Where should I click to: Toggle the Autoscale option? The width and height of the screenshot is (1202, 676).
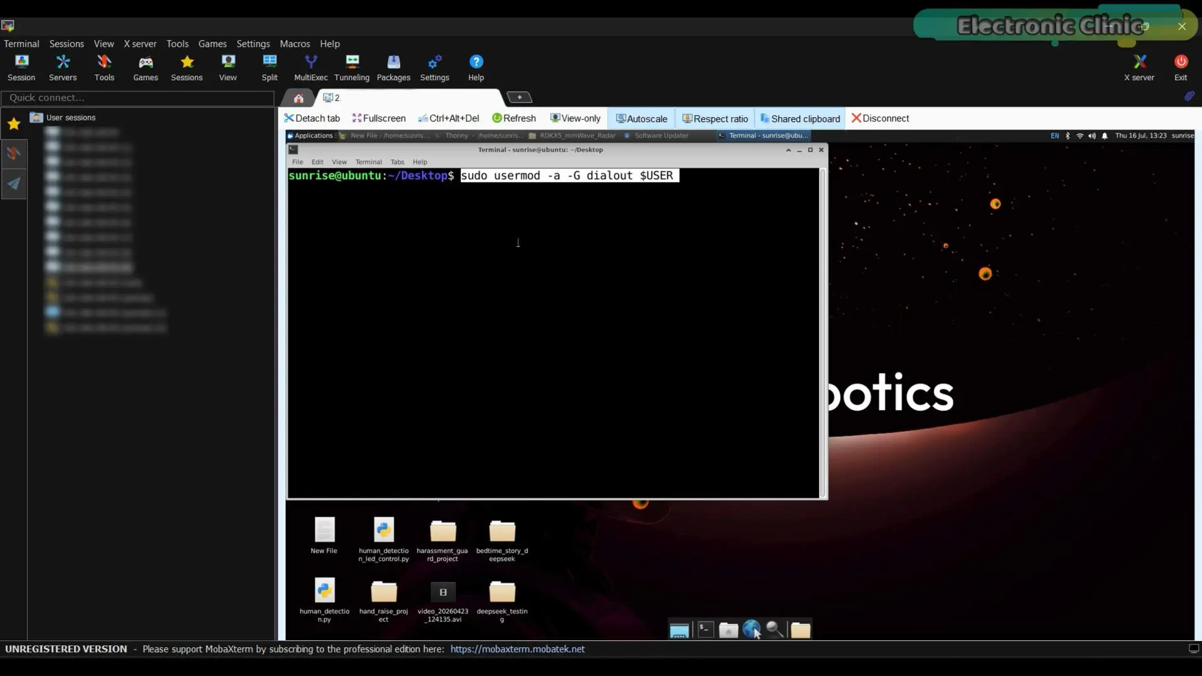tap(642, 119)
